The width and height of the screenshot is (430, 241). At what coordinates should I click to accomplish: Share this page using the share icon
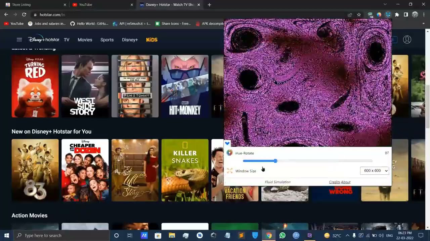350,15
